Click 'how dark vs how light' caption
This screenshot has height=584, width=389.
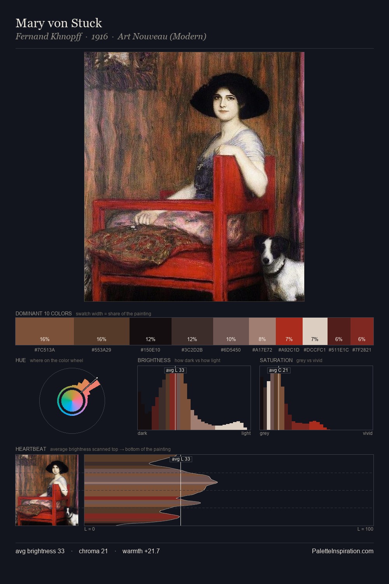(x=197, y=360)
